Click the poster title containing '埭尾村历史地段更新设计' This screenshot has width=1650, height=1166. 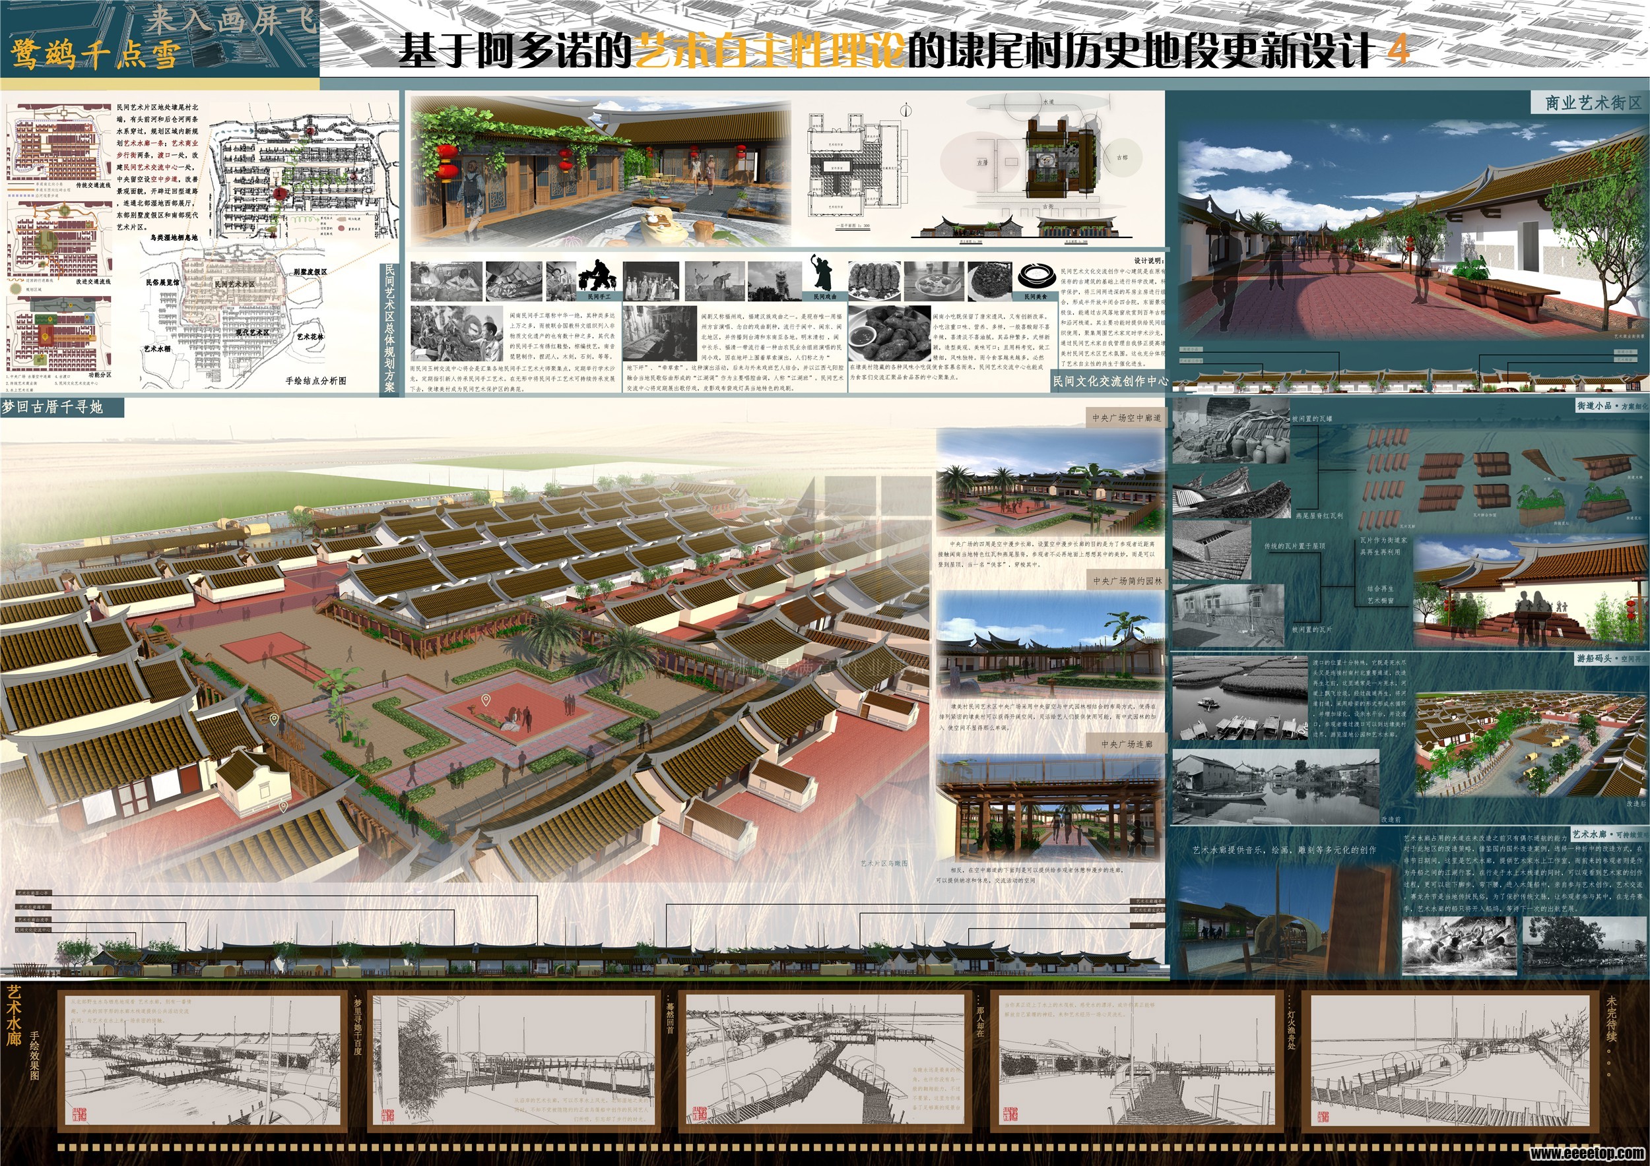click(903, 50)
